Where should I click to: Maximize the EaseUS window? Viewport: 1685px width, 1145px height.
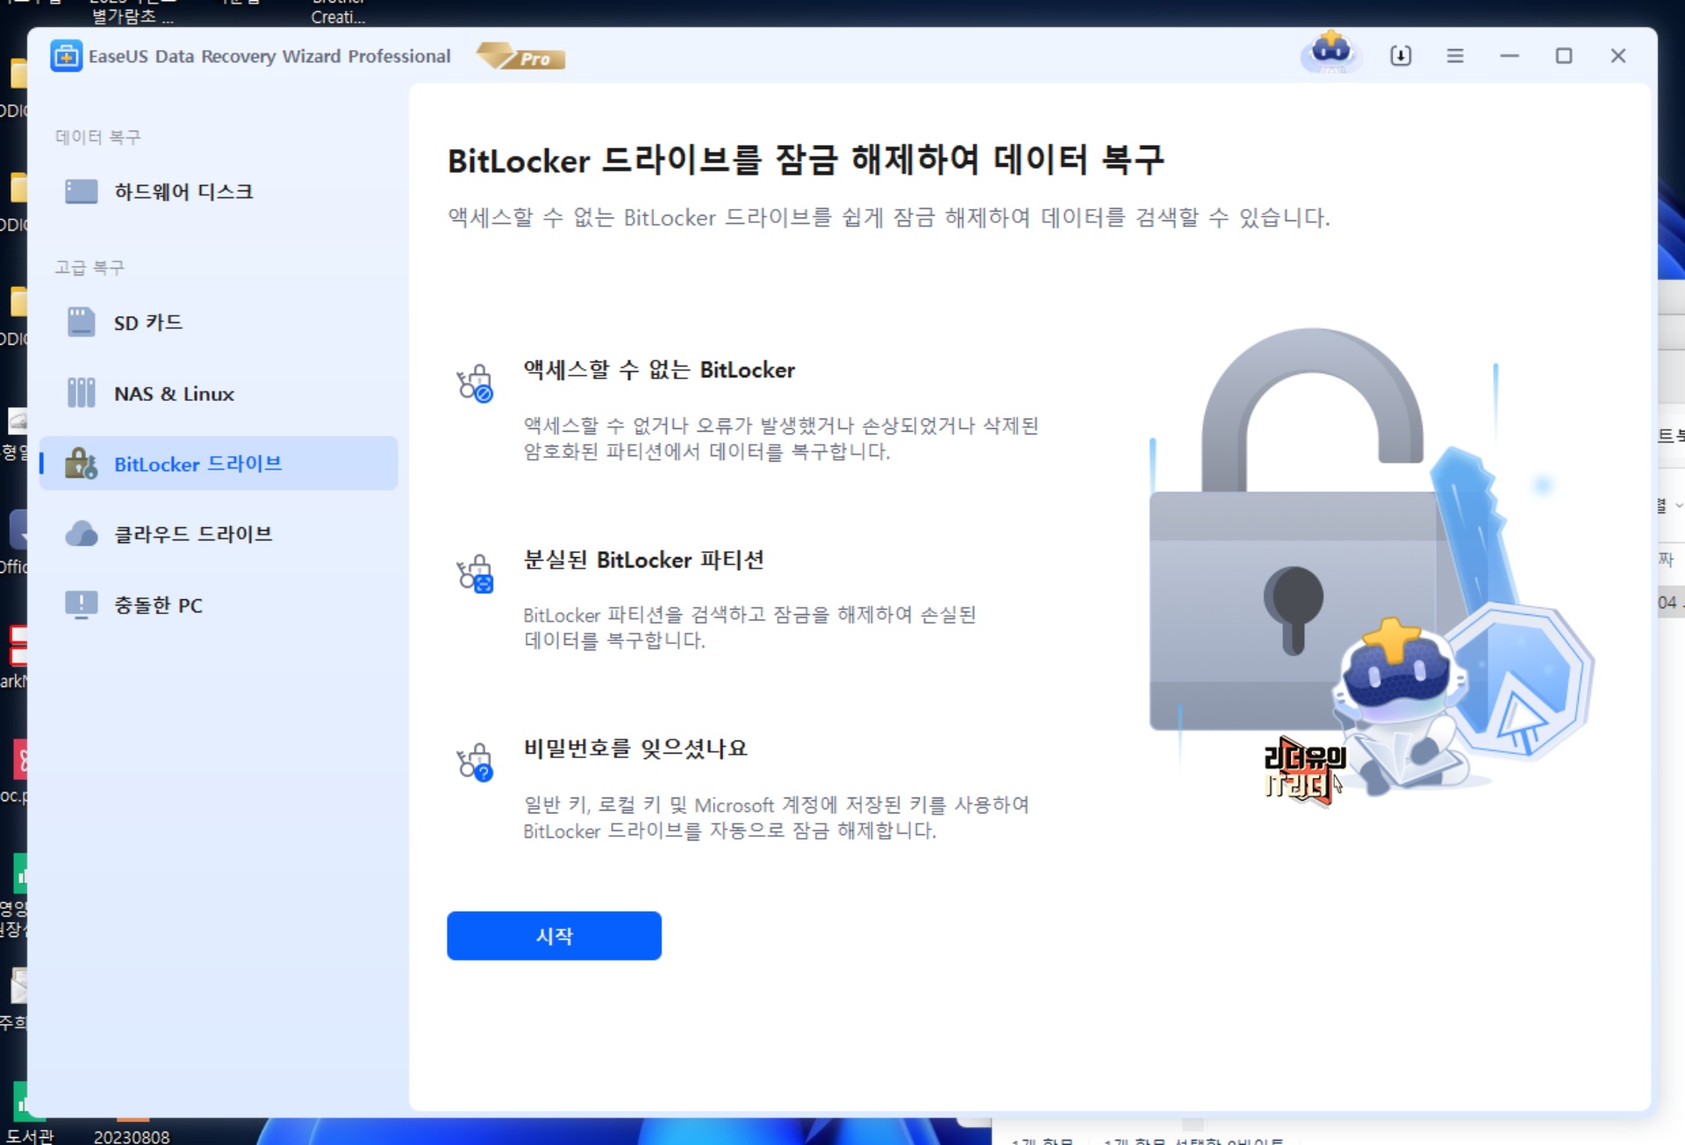tap(1563, 56)
